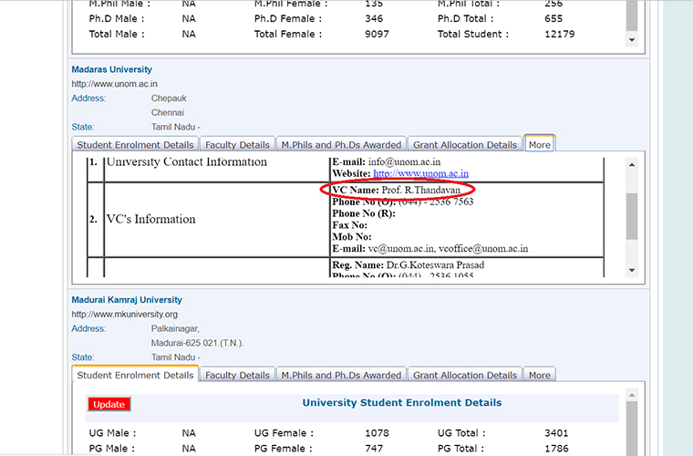Open Madurai Kamraj M.Phils and Ph.Ds Awarded tab
Viewport: 693px width, 456px height.
pos(341,375)
